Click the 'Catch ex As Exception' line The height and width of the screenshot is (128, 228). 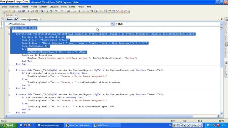click(x=37, y=55)
